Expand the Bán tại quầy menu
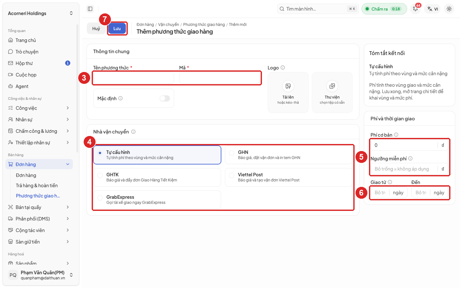 click(x=39, y=207)
